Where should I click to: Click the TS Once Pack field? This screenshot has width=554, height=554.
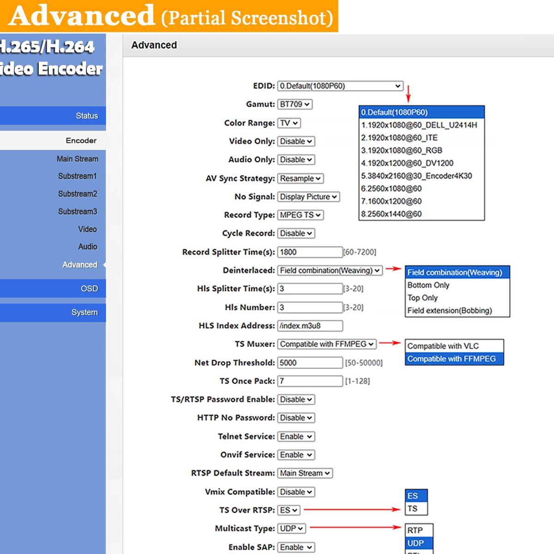[x=310, y=381]
